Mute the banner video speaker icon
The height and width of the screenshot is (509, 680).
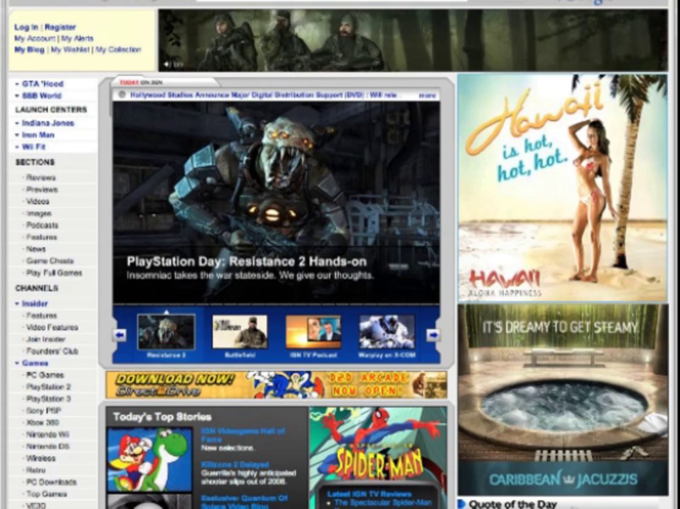(167, 64)
